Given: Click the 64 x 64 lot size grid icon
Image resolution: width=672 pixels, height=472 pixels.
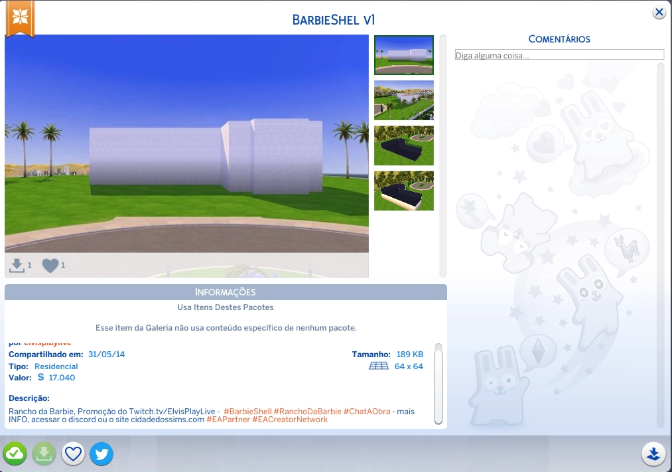Looking at the screenshot, I should point(378,366).
